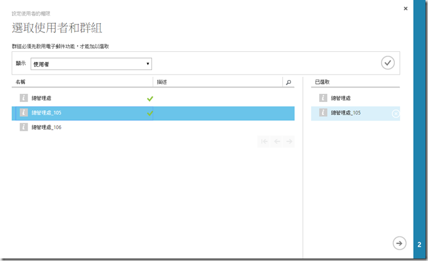This screenshot has width=428, height=261.
Task: Go to the first page of results
Action: click(x=265, y=141)
